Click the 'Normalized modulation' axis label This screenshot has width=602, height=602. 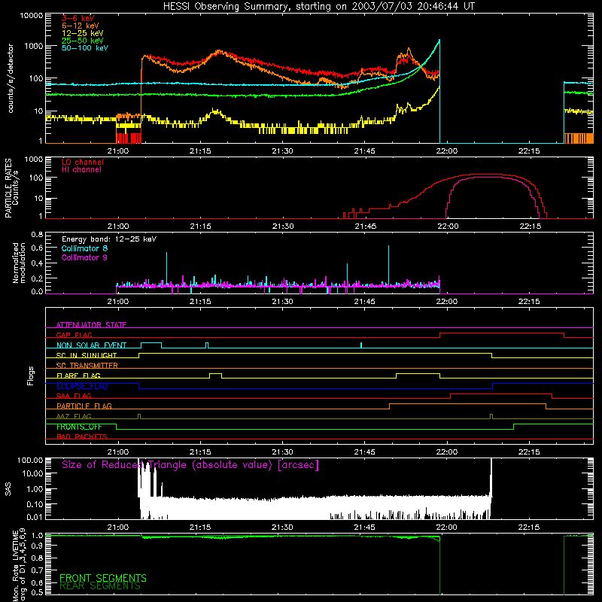pyautogui.click(x=19, y=263)
